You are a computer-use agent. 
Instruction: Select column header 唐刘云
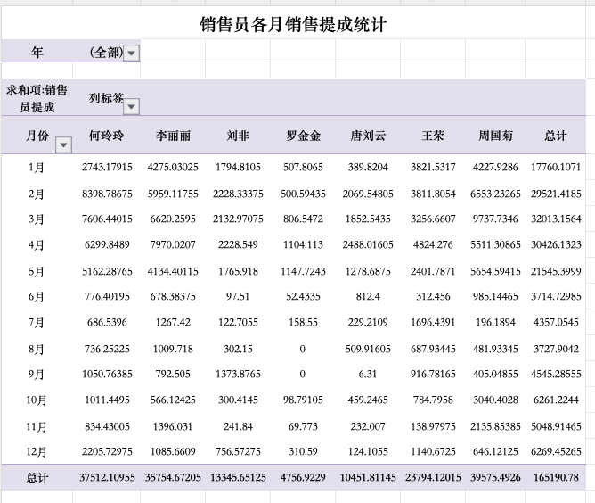point(368,136)
